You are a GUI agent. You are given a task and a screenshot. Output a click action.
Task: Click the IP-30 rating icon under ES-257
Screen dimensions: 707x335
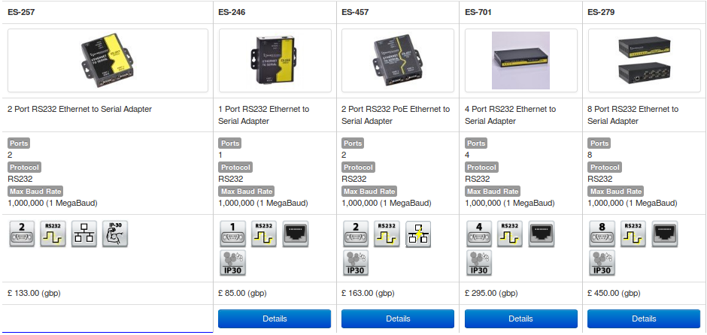pyautogui.click(x=115, y=234)
